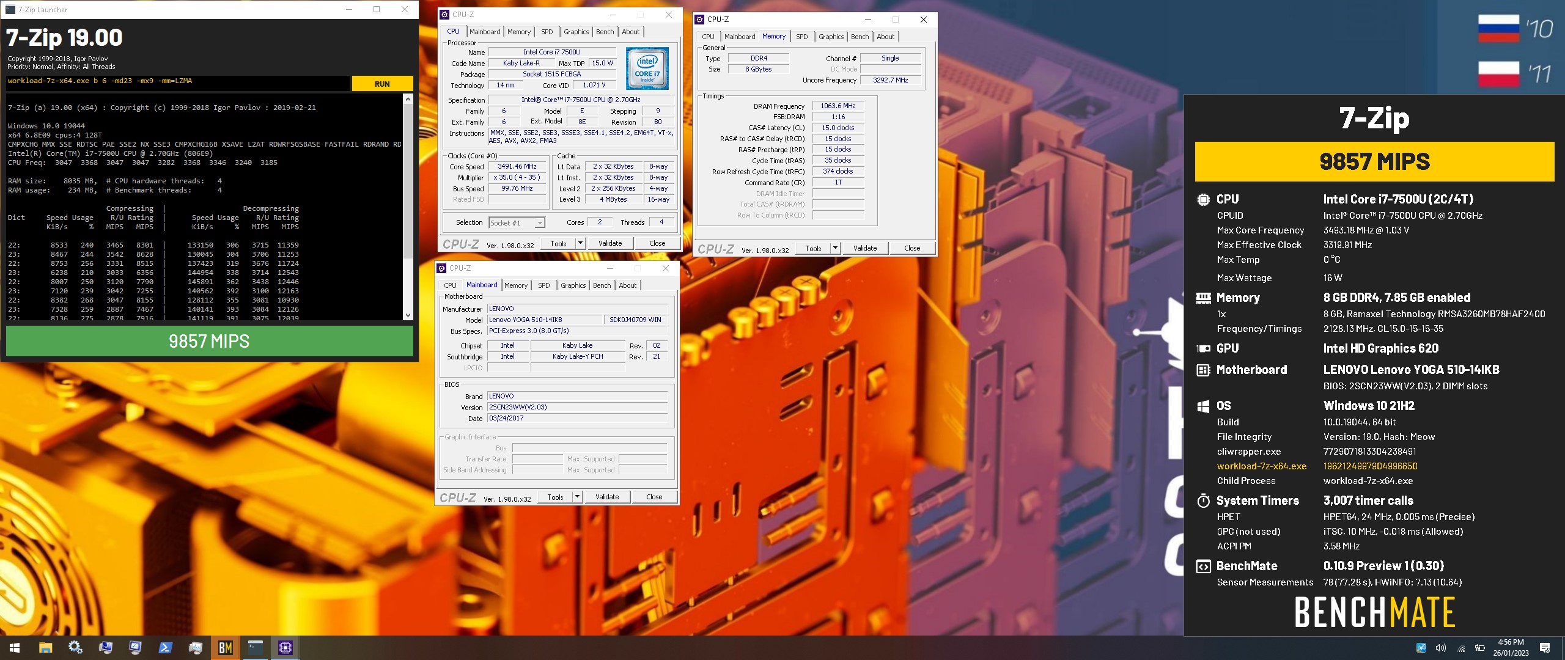The width and height of the screenshot is (1565, 660).
Task: Switch to Mainboard tab in CPU-Z CPU window
Action: tap(485, 32)
